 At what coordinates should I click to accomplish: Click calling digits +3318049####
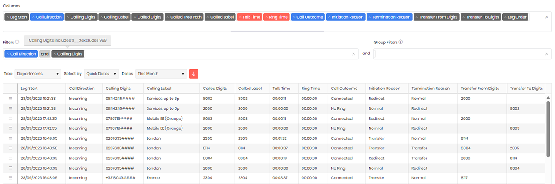(121, 178)
